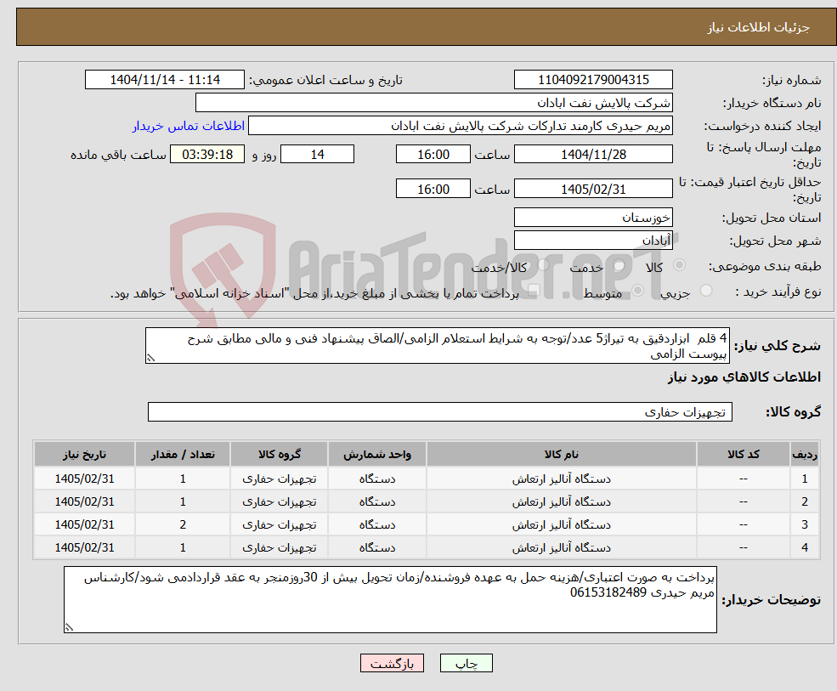Click item name in row 1

(x=561, y=479)
